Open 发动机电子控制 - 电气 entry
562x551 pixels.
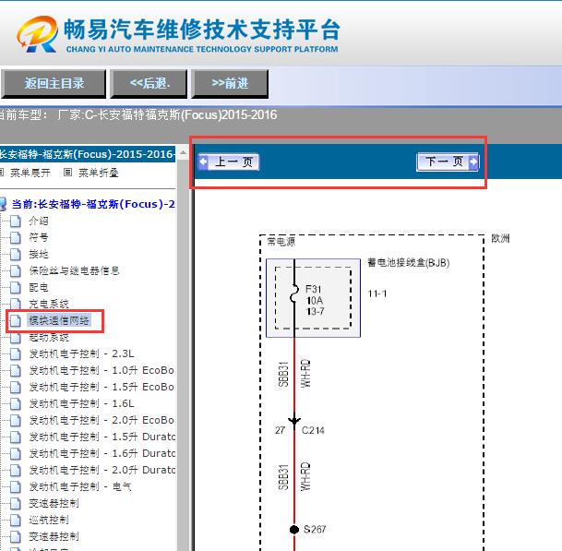80,486
